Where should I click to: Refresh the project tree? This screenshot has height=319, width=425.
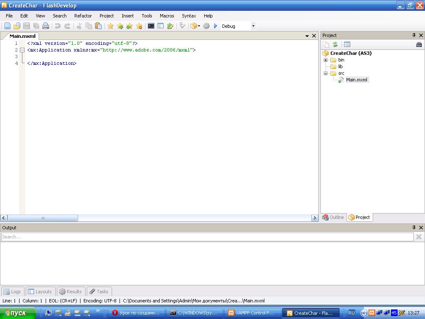335,44
